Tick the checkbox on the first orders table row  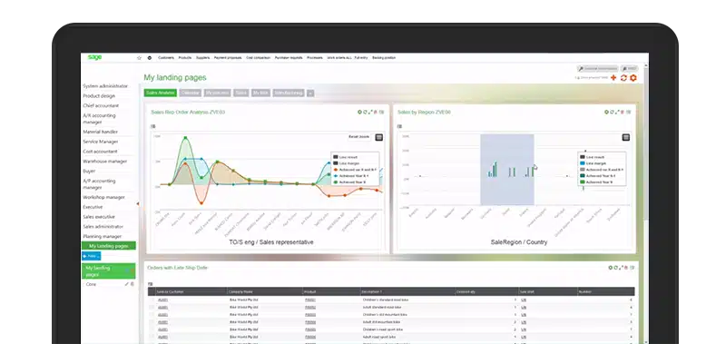(x=152, y=300)
